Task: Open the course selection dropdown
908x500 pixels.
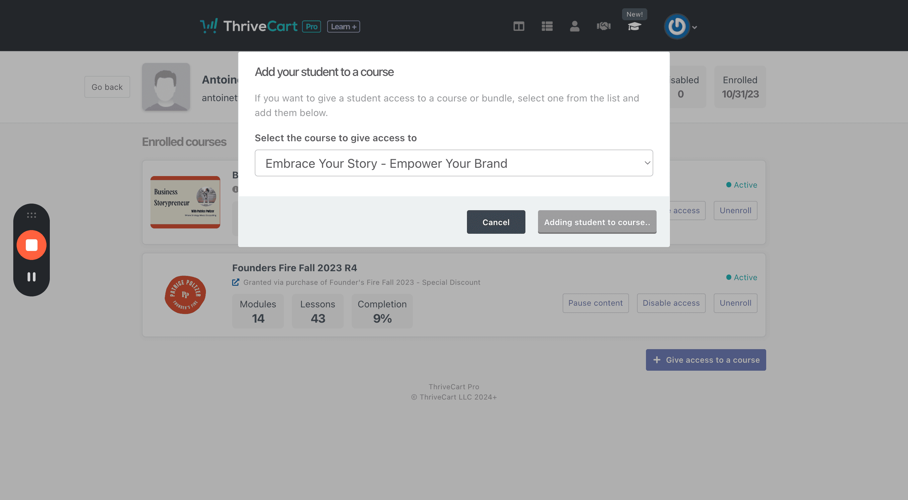Action: pos(454,163)
